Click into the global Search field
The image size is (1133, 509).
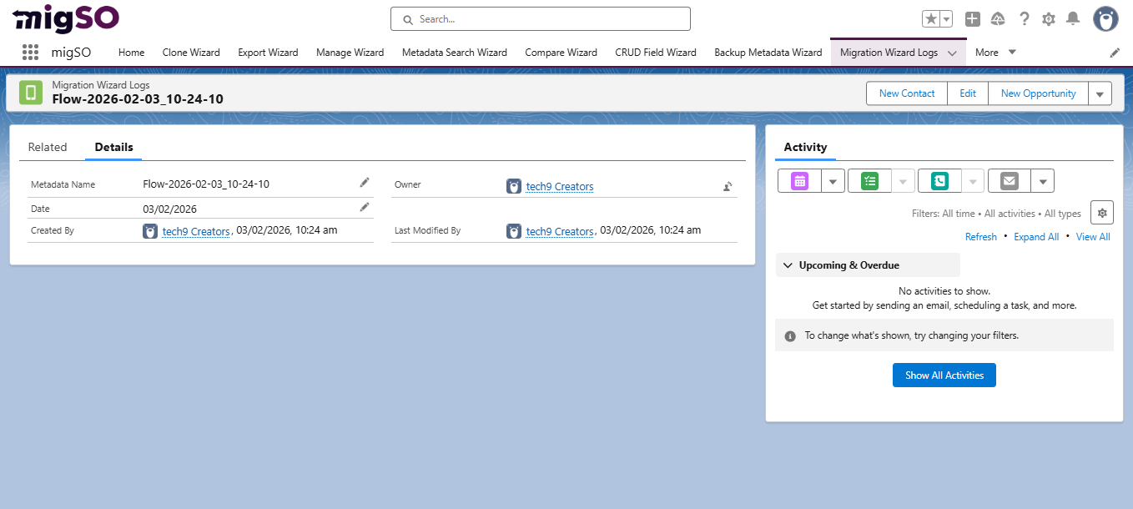point(541,18)
